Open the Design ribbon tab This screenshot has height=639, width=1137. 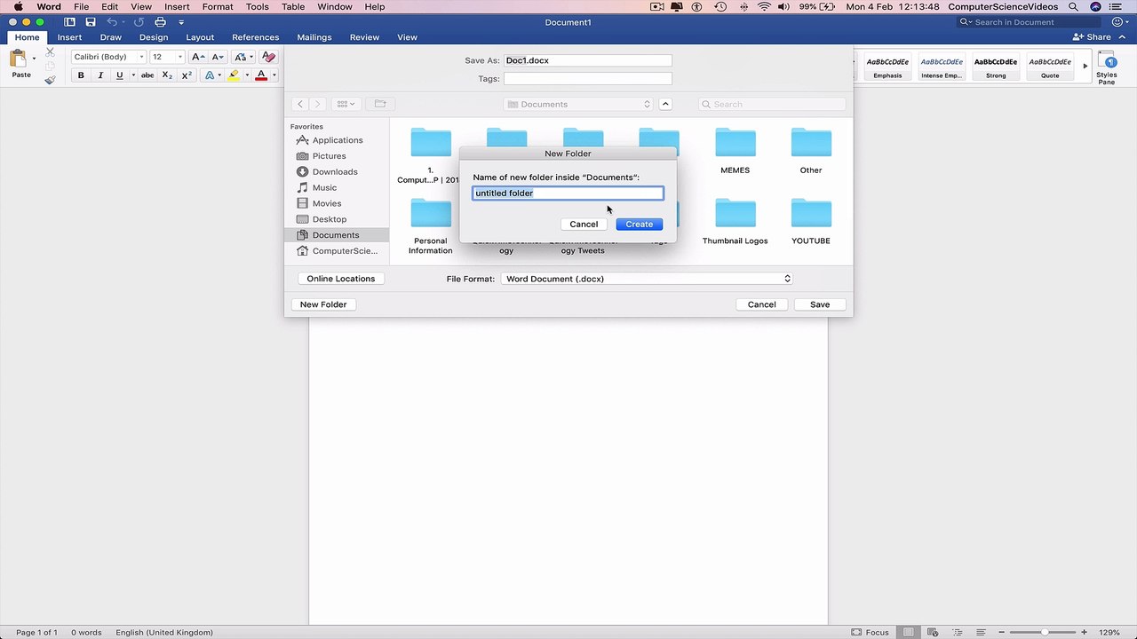click(154, 37)
